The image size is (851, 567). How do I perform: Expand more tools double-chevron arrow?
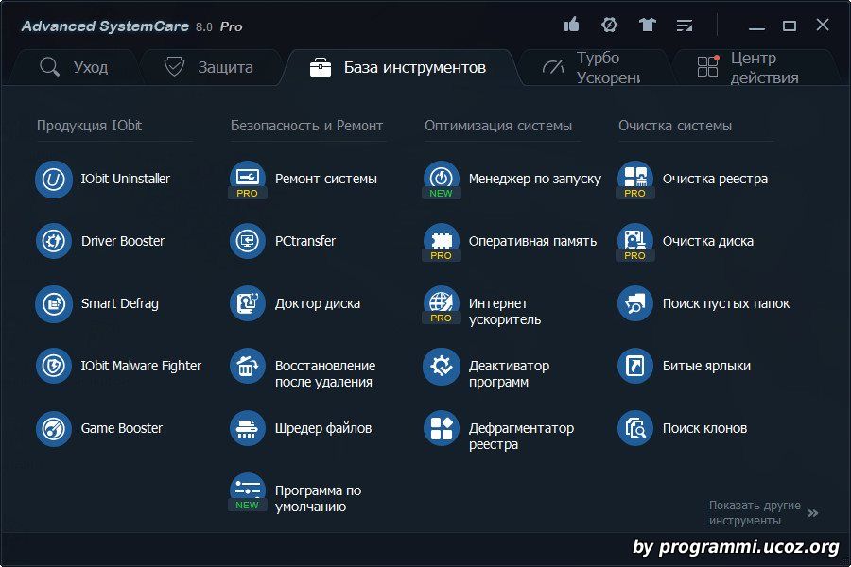813,513
